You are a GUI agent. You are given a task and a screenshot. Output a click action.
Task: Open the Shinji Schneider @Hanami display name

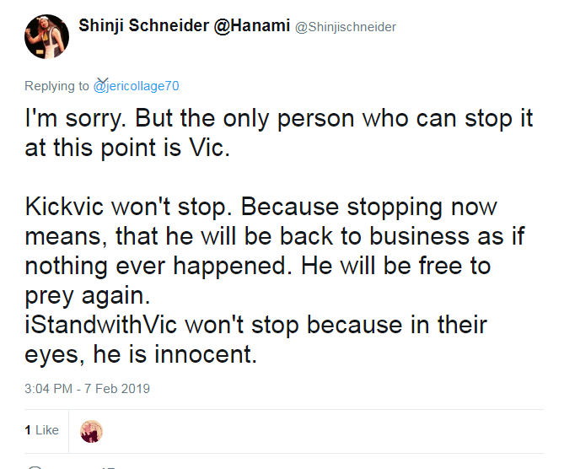click(184, 25)
